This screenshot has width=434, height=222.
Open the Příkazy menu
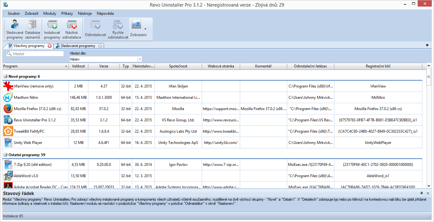(x=67, y=13)
